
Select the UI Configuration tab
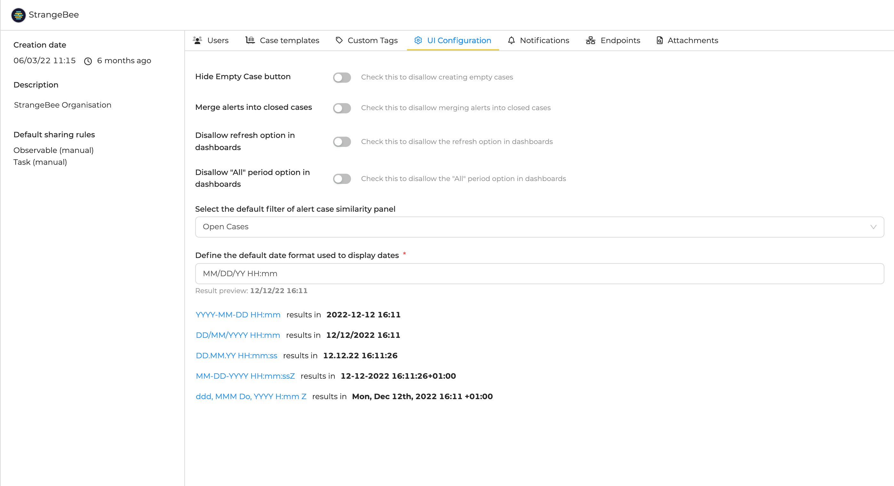452,41
